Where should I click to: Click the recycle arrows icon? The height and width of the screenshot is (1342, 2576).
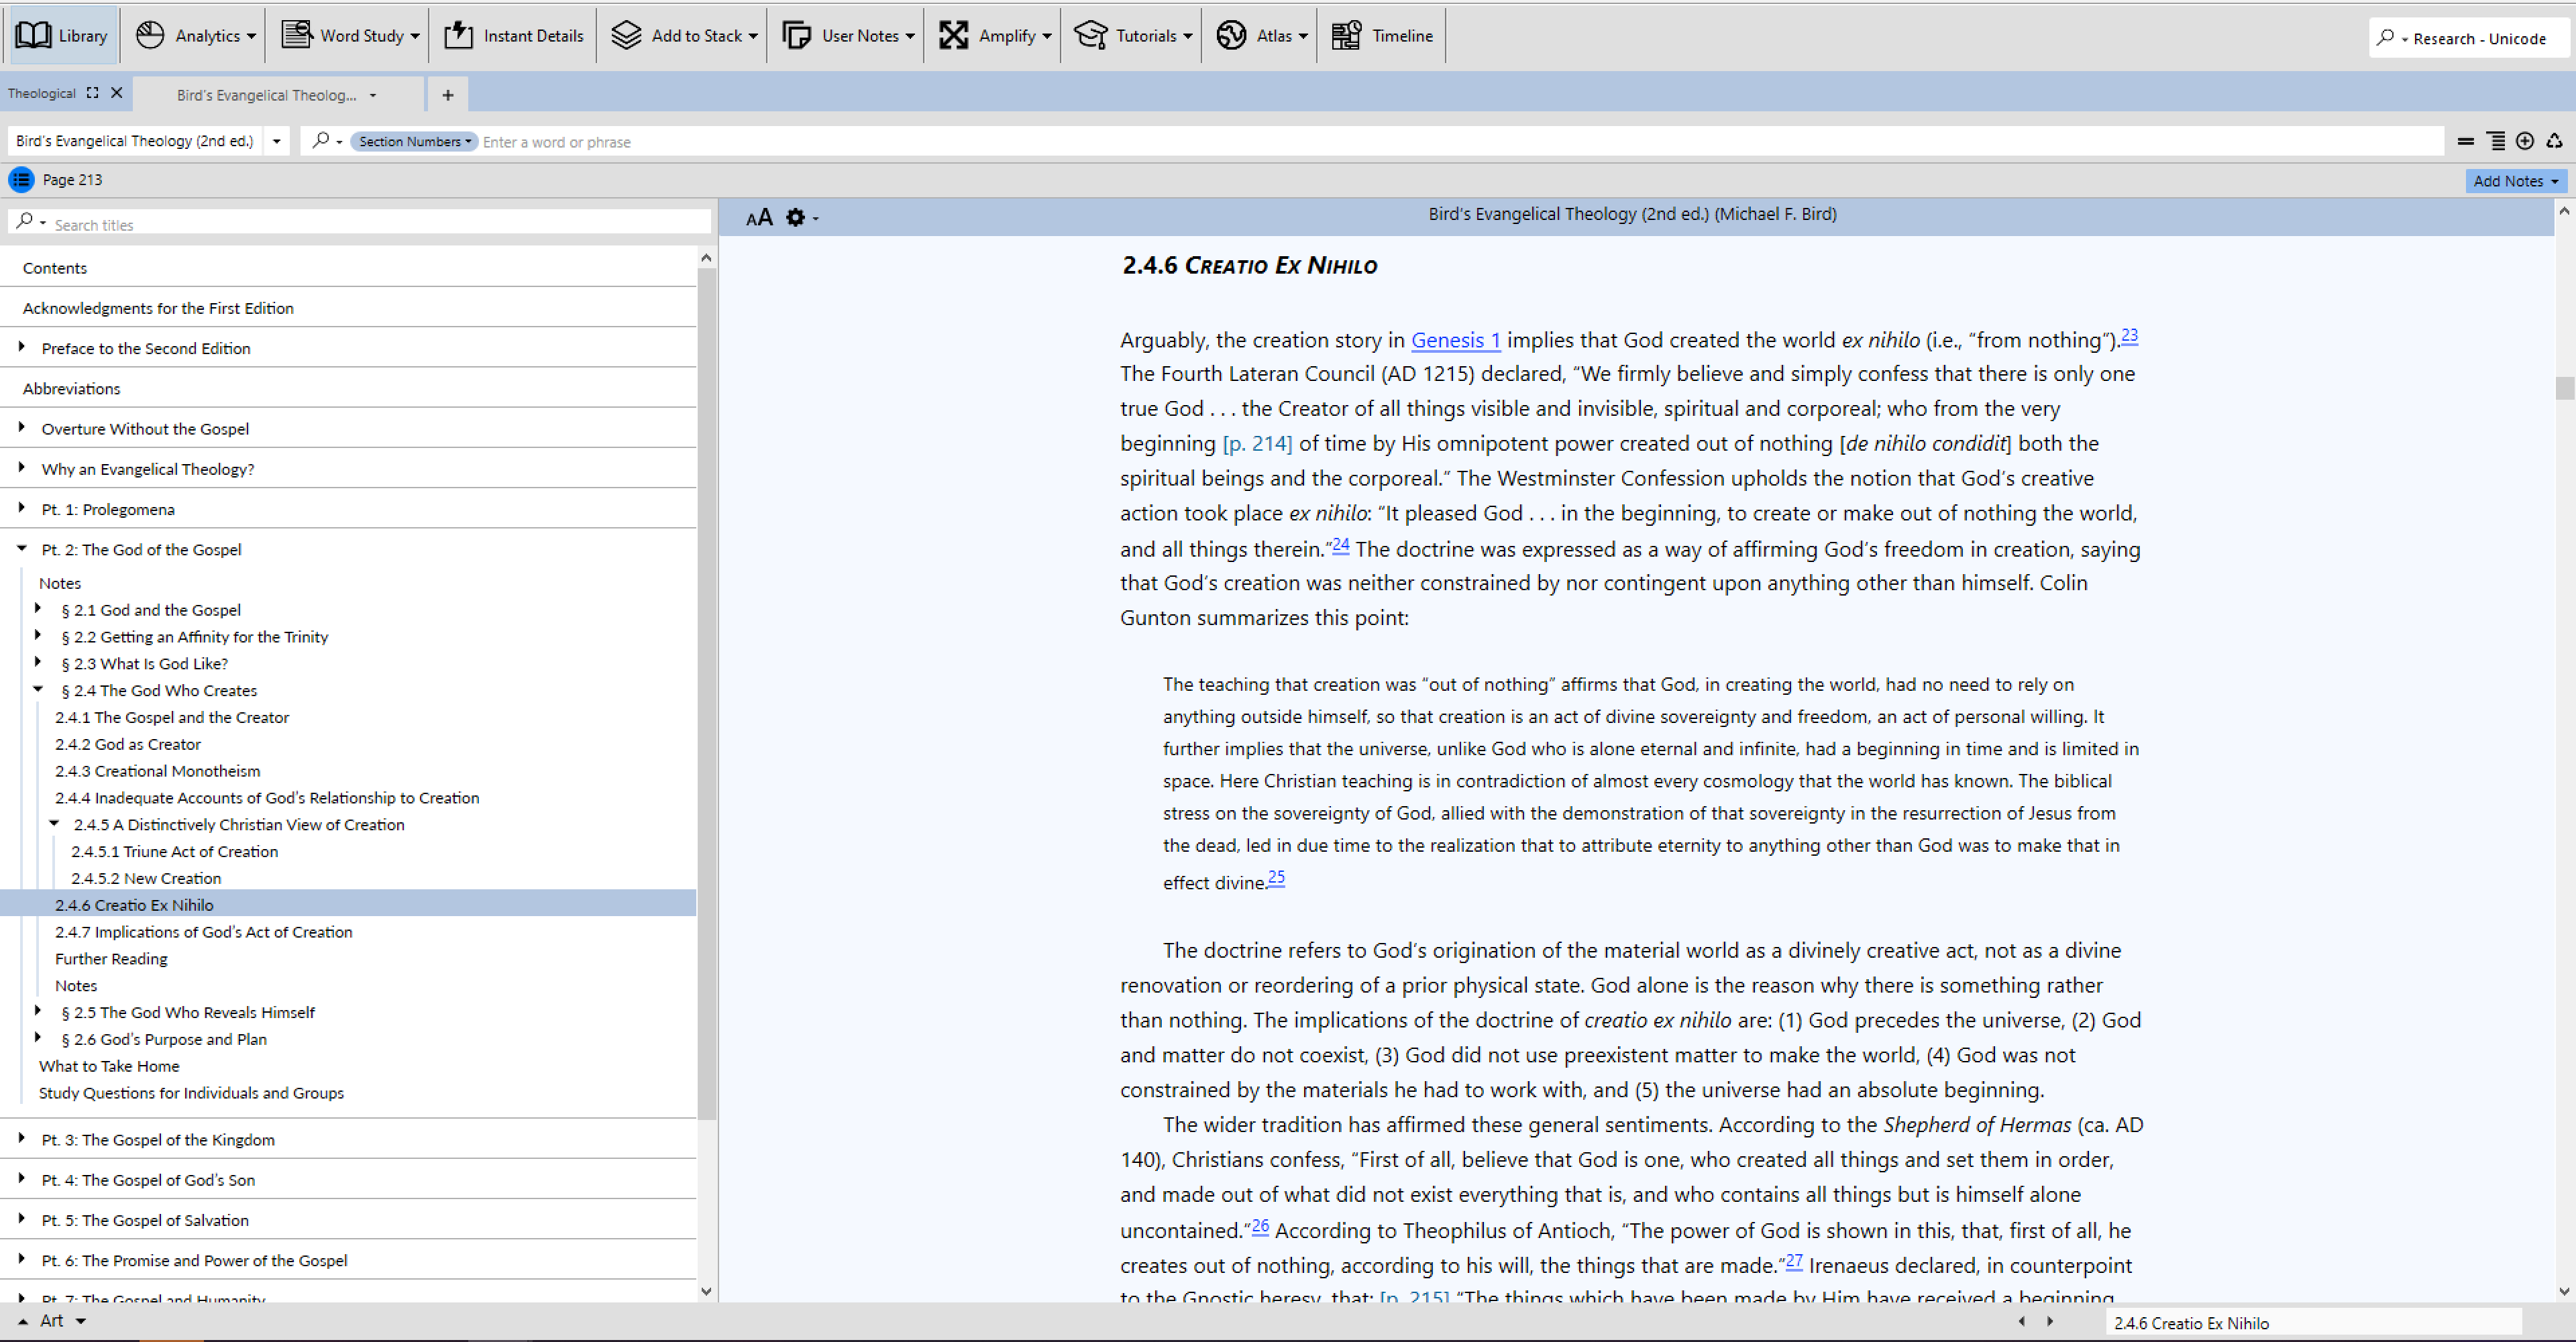(2555, 141)
